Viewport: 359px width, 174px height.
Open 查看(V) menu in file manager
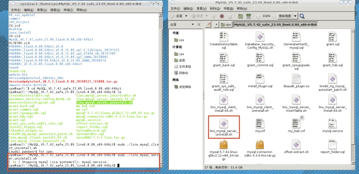[x=202, y=8]
